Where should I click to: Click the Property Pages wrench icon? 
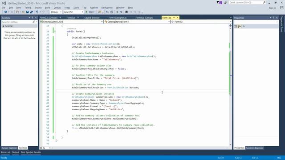pyautogui.click(x=244, y=26)
